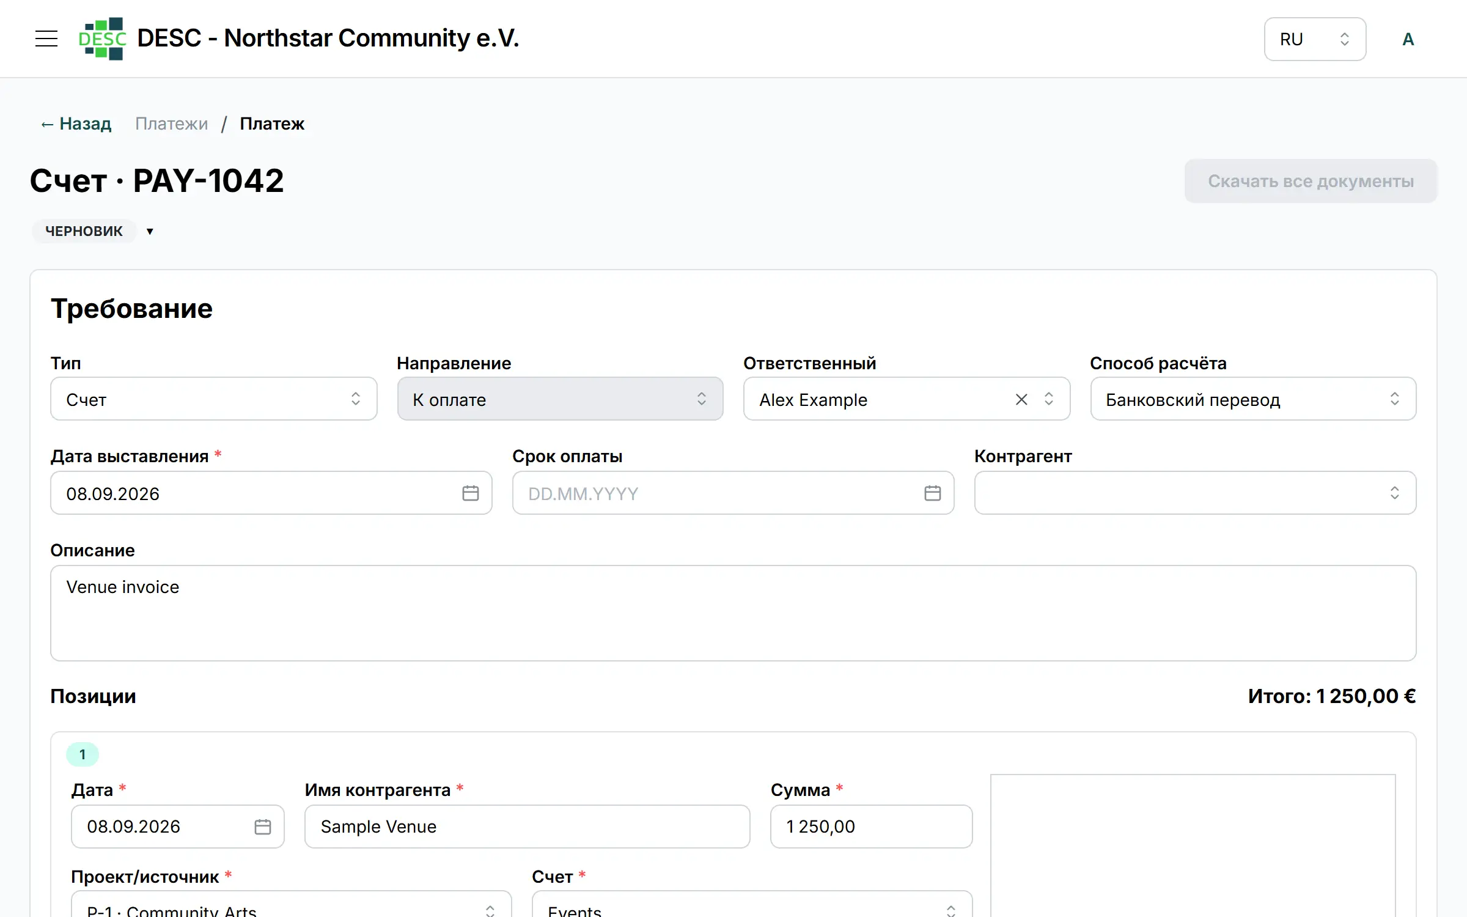Open the position's Счет dropdown 'Events'
Viewport: 1467px width, 917px height.
point(752,905)
